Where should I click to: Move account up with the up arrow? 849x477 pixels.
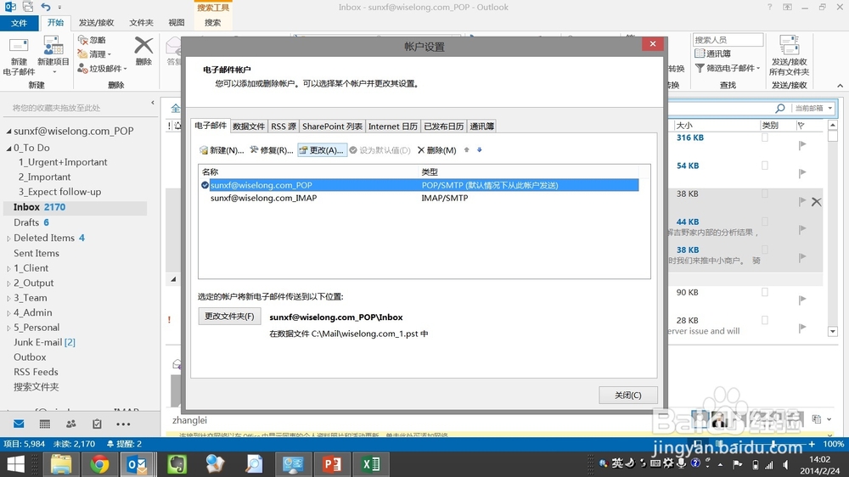(466, 150)
